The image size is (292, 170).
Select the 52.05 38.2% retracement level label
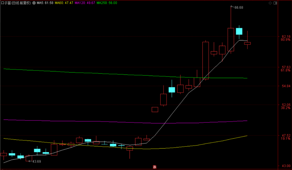coord(286,106)
